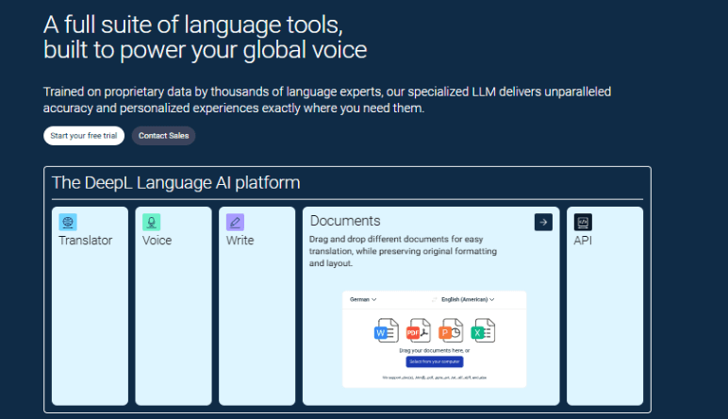Click the PDF file icon
Image resolution: width=728 pixels, height=419 pixels.
pos(419,330)
